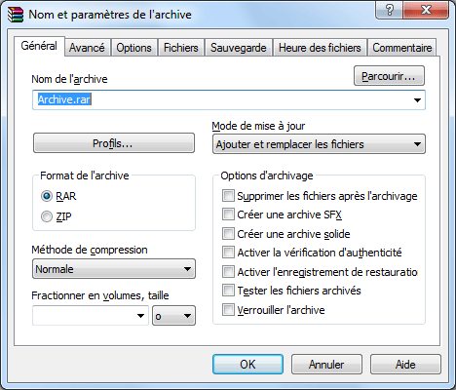Image resolution: width=456 pixels, height=390 pixels.
Task: Enable Supprimer les fichiers après l'archivage
Action: coord(228,196)
